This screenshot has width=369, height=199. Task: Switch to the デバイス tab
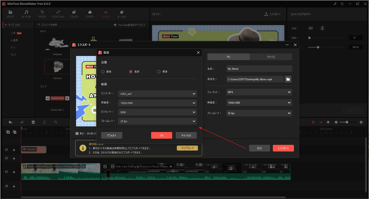coord(271,57)
